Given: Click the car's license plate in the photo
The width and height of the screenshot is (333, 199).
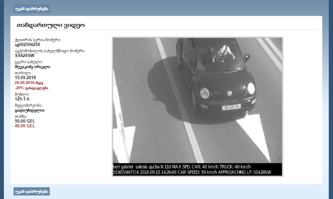Looking at the screenshot, I should (231, 107).
